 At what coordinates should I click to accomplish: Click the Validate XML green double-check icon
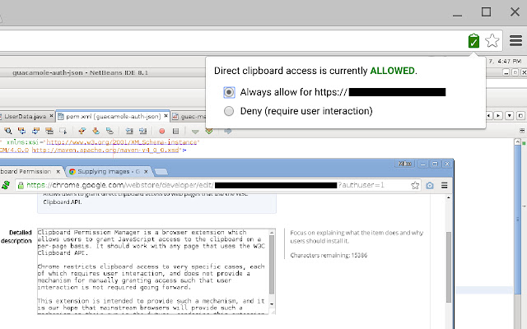click(x=208, y=131)
